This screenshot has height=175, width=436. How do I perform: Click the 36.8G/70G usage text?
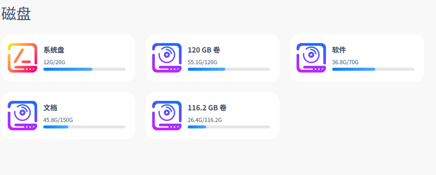tap(345, 62)
